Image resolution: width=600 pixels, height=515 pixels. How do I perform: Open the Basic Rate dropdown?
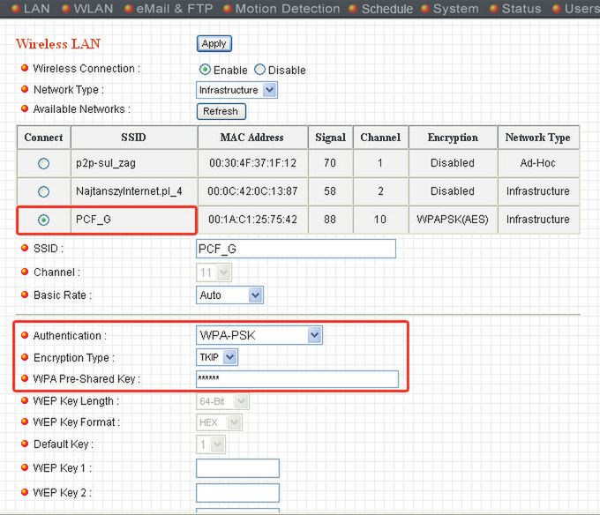(x=229, y=295)
